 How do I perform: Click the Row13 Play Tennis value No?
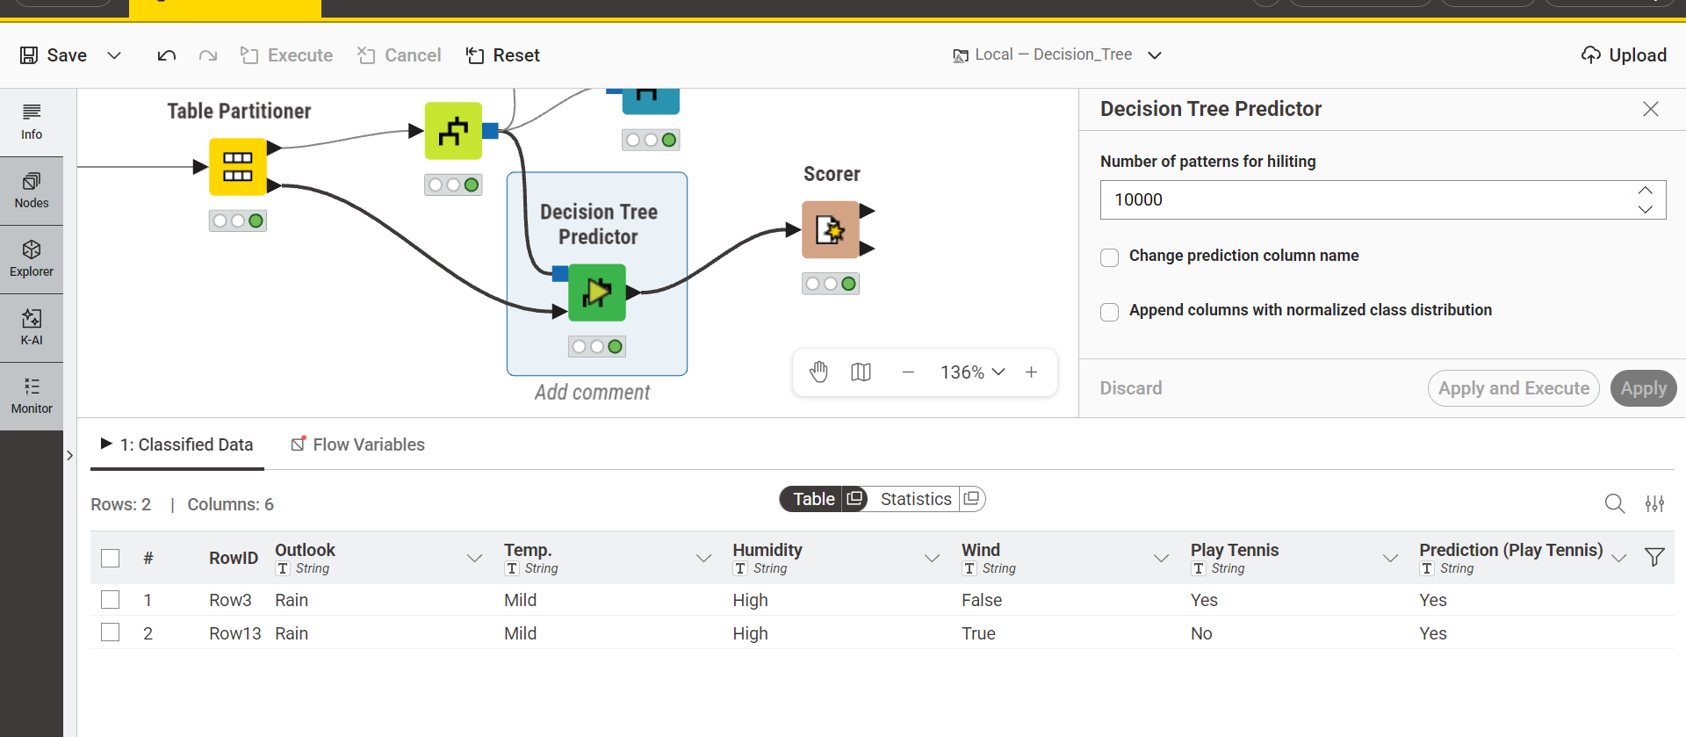(1201, 633)
